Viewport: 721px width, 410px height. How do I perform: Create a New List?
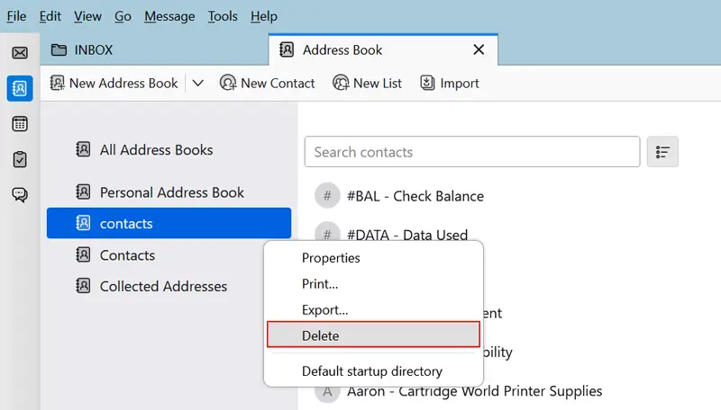(x=367, y=83)
